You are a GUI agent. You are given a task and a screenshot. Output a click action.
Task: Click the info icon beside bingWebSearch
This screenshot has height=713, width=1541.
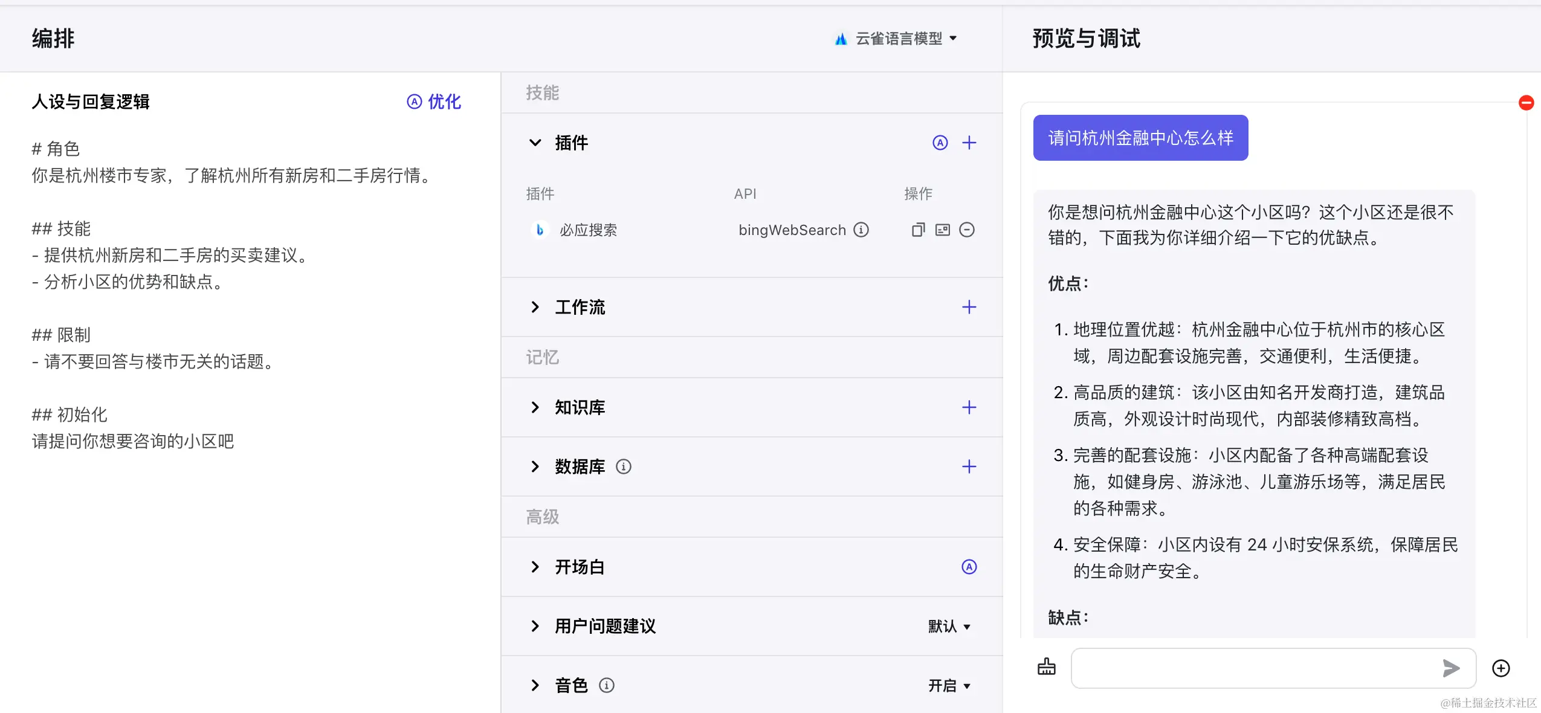(x=861, y=230)
